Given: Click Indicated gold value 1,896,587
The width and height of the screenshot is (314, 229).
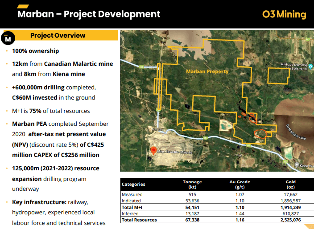Looking at the screenshot, I should (290, 201).
